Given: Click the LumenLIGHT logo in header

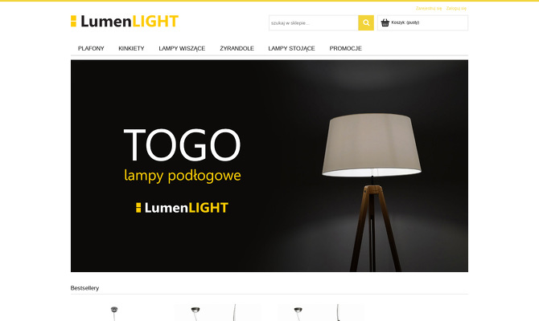Looking at the screenshot, I should tap(125, 21).
